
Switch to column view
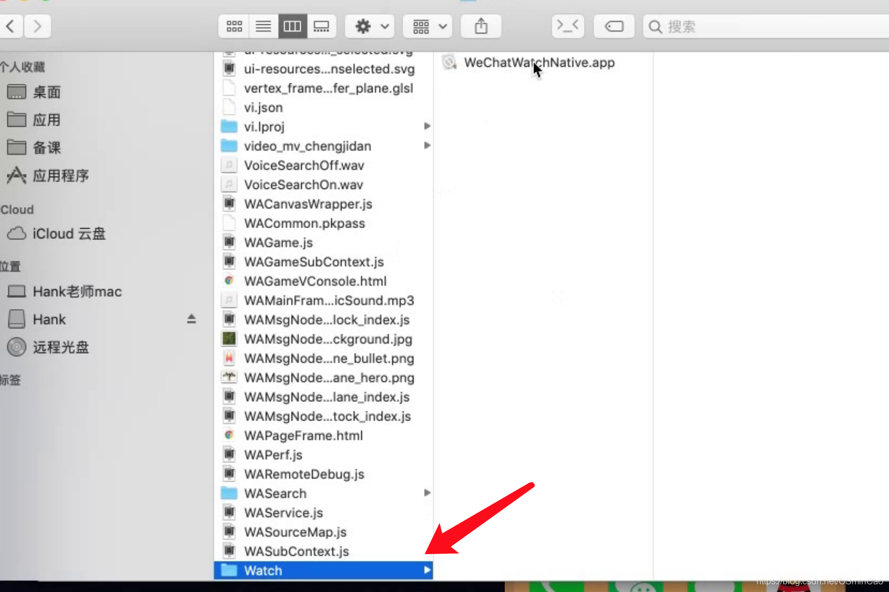[x=292, y=26]
